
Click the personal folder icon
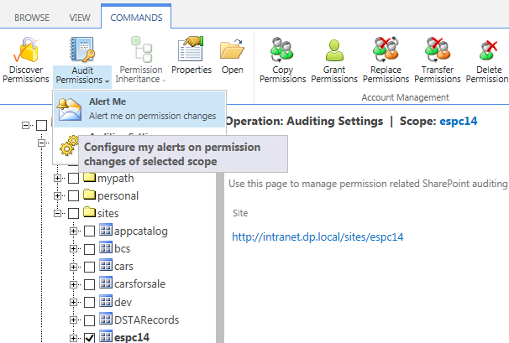click(x=89, y=195)
